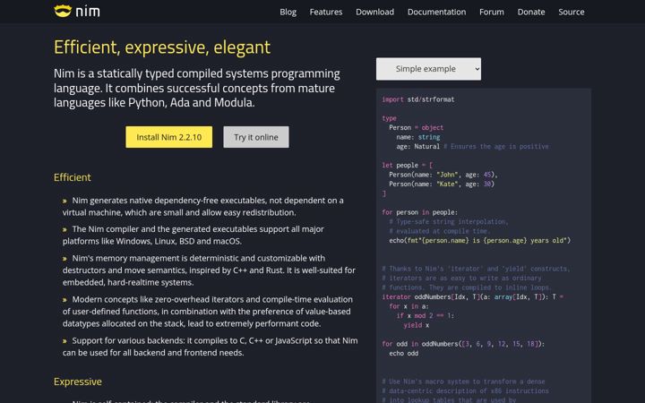Click the "if x mod 2 == 1:" code line
The width and height of the screenshot is (645, 403).
(x=425, y=316)
